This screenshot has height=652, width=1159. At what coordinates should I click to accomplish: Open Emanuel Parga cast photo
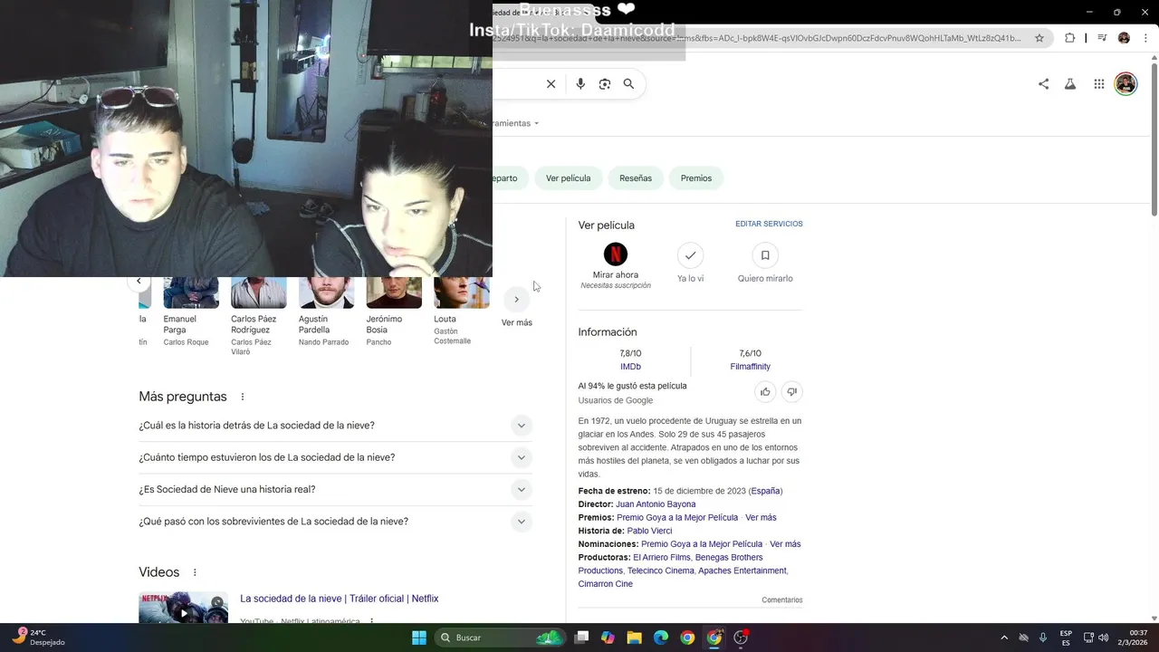pos(191,292)
